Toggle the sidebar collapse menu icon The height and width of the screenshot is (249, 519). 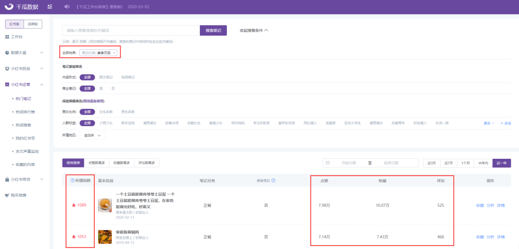50,7
